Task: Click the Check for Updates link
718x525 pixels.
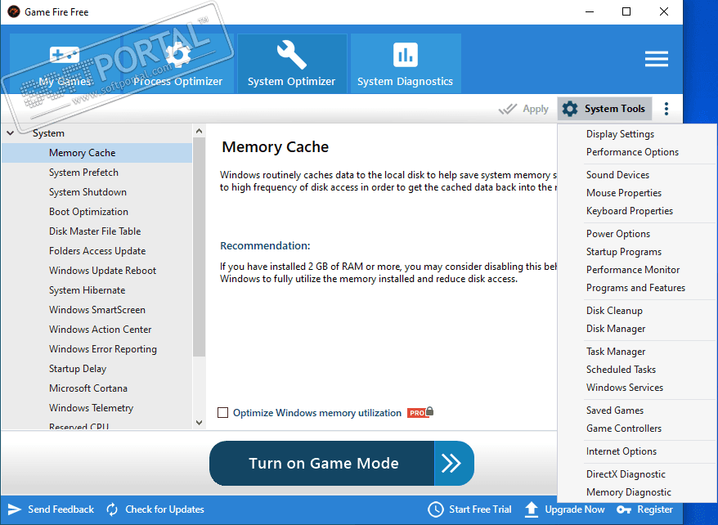Action: [x=165, y=509]
